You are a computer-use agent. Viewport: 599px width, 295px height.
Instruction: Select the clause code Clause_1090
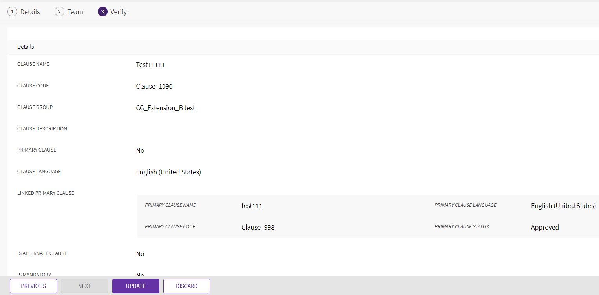coord(154,87)
